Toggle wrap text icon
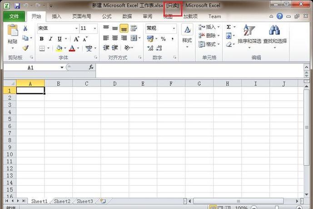The height and width of the screenshot is (209, 313). [x=134, y=28]
